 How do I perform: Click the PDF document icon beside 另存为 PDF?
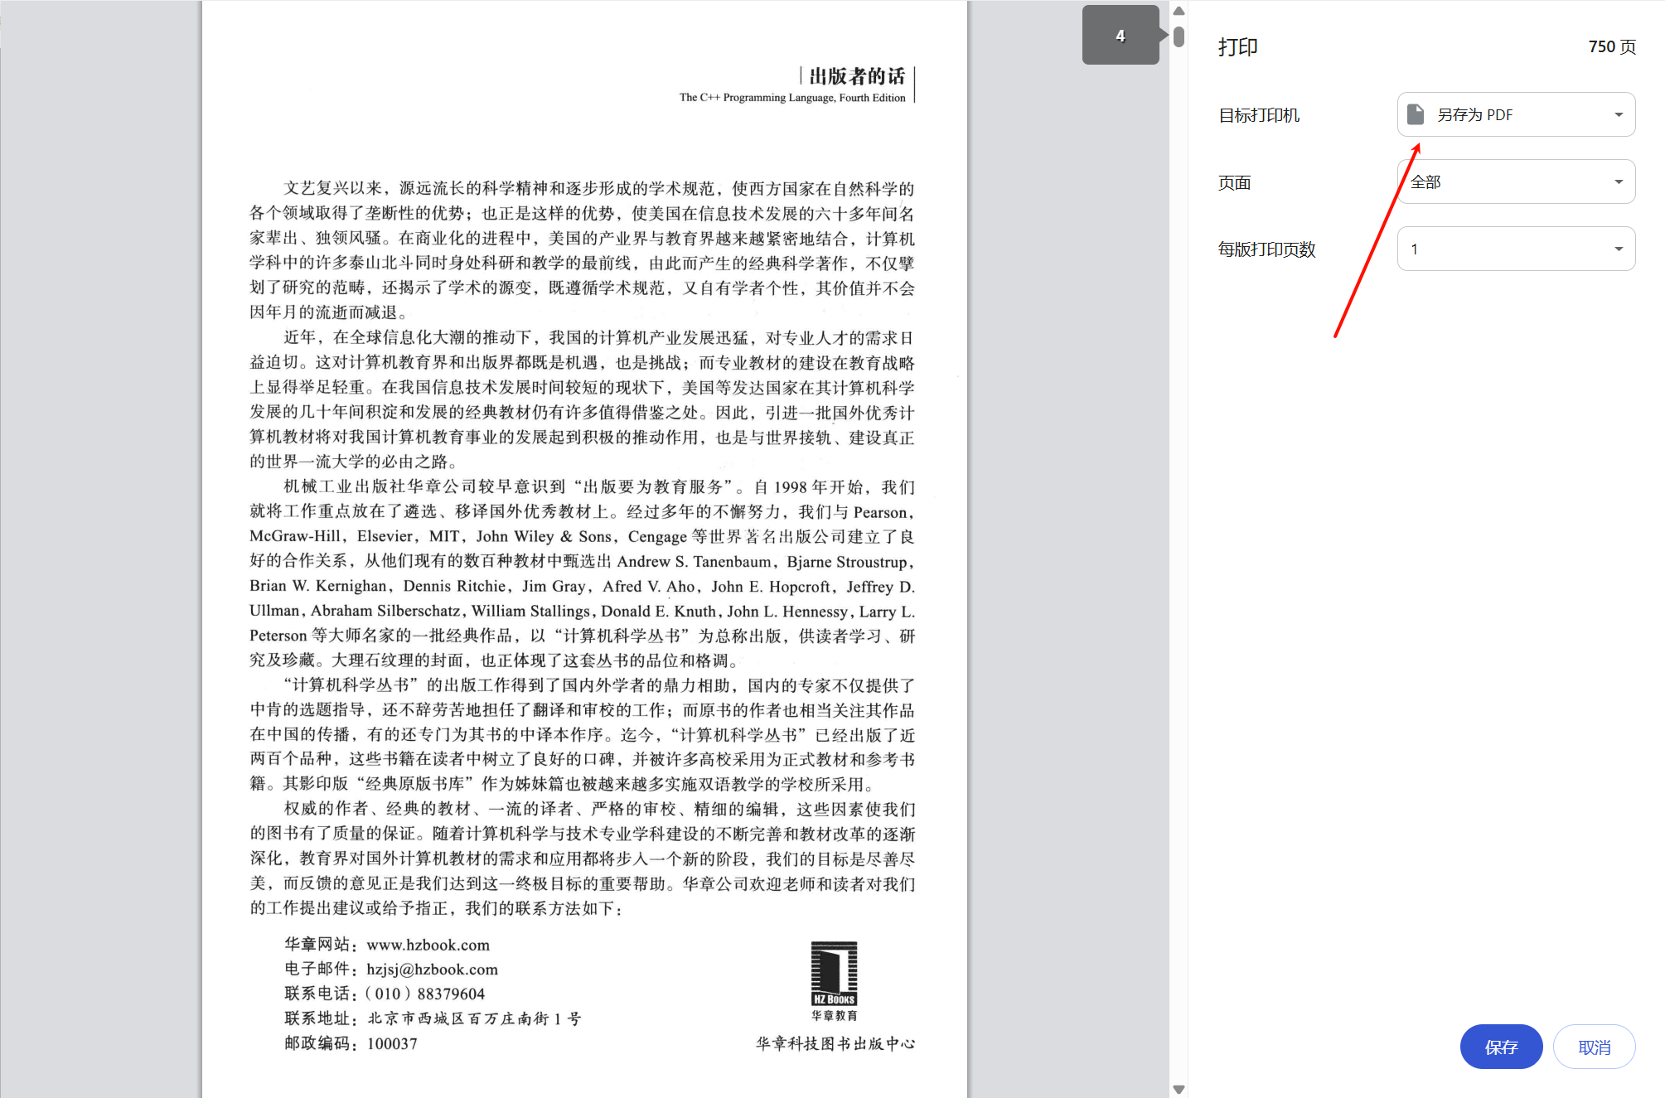click(x=1414, y=114)
